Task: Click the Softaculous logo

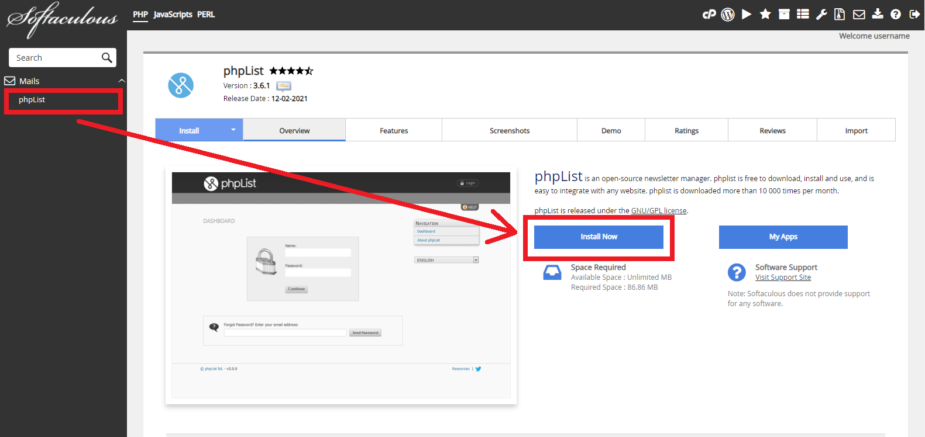Action: 62,19
